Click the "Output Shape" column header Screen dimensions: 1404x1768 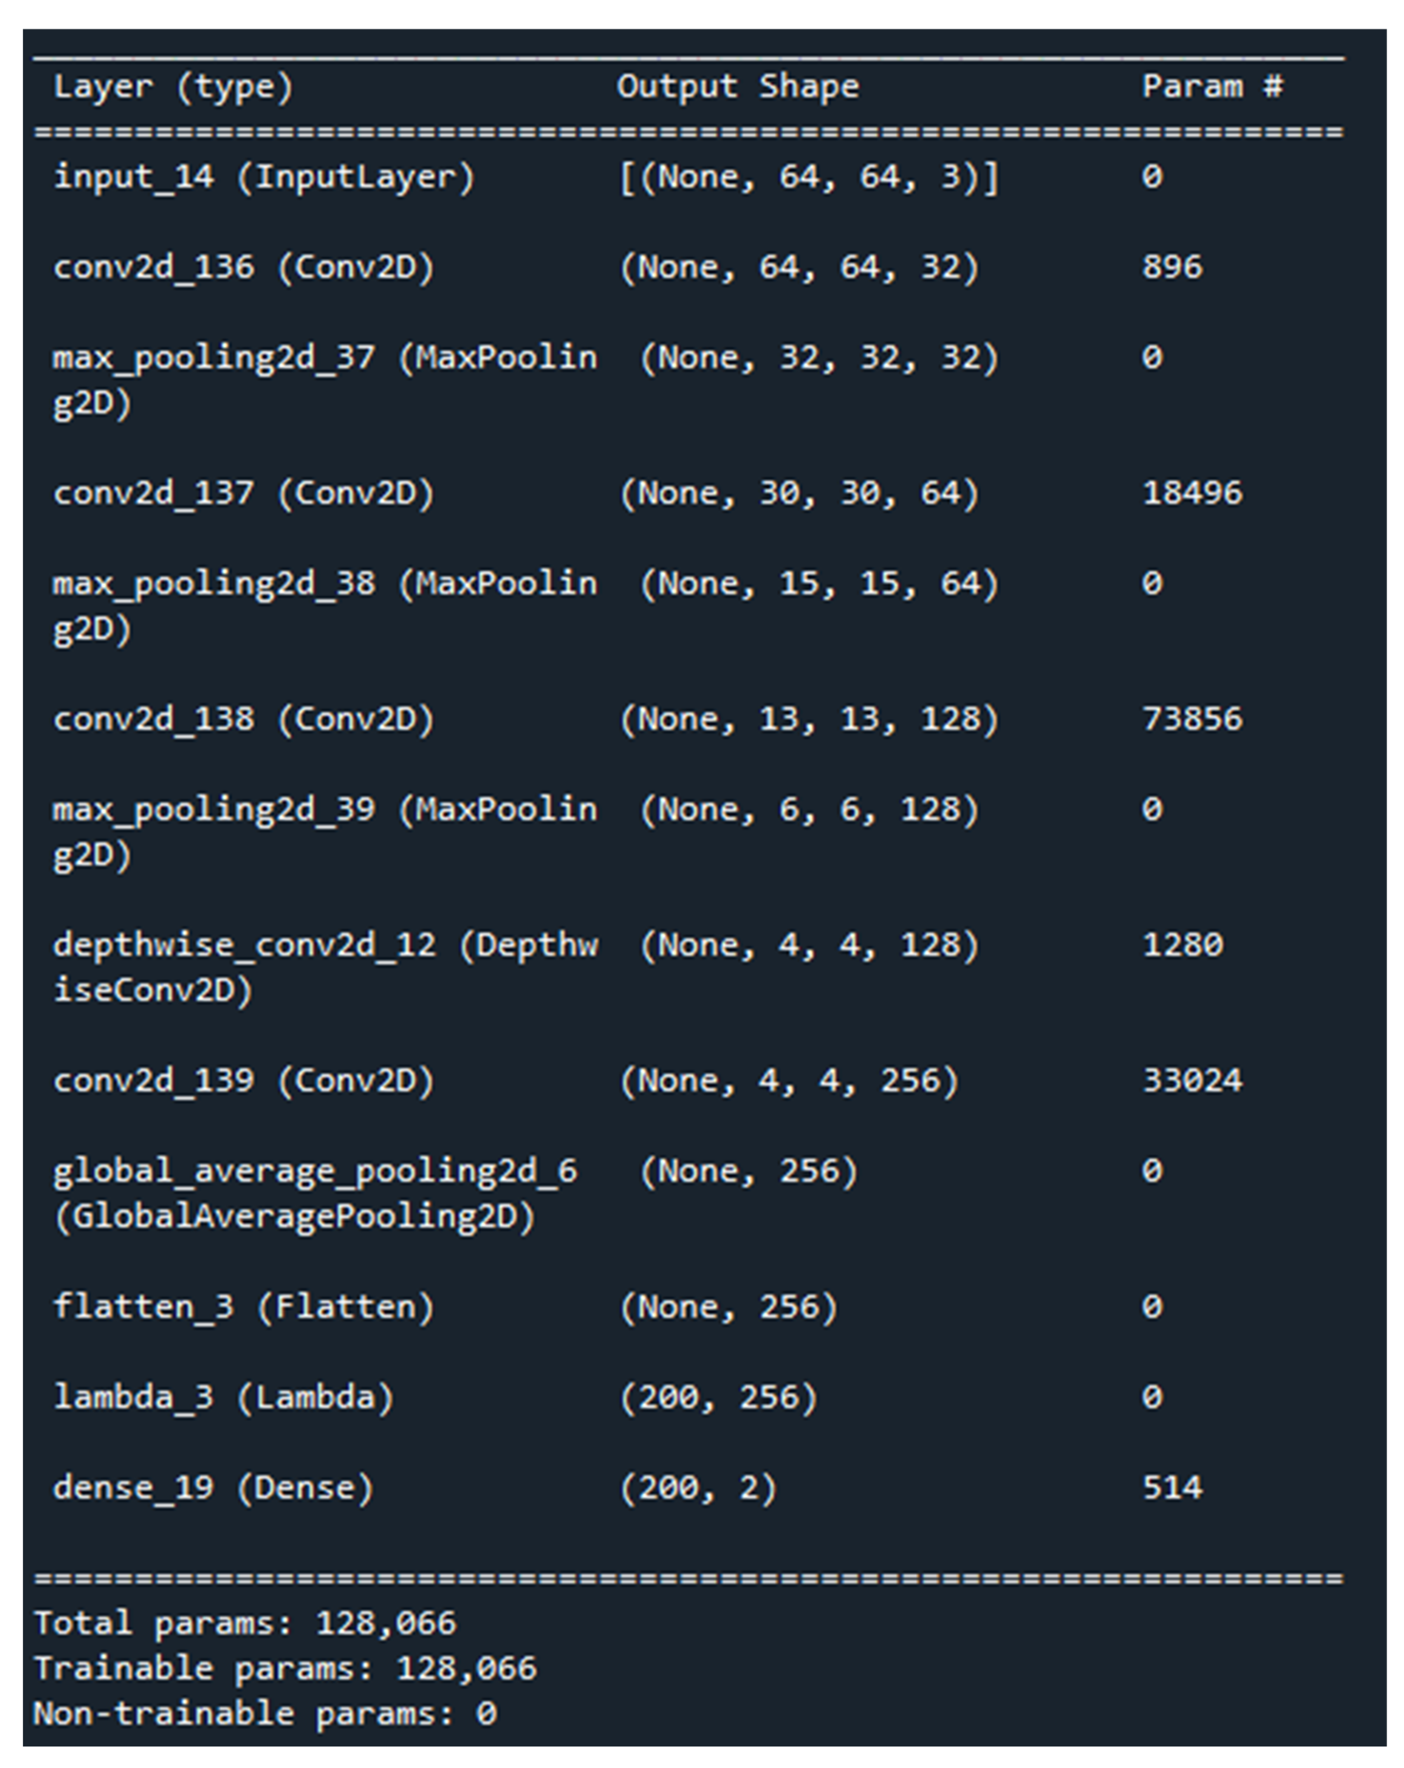pyautogui.click(x=737, y=87)
